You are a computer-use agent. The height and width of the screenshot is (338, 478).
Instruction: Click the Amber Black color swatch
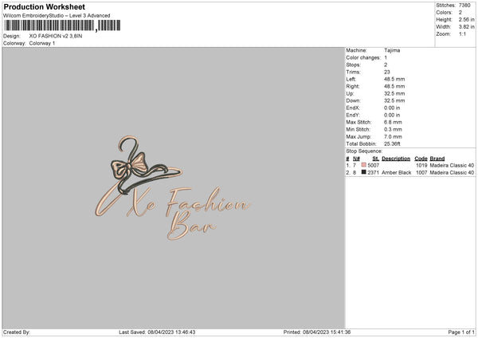[x=363, y=172]
